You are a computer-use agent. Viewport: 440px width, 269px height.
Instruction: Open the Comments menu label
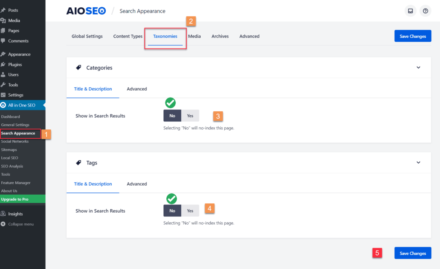point(18,41)
